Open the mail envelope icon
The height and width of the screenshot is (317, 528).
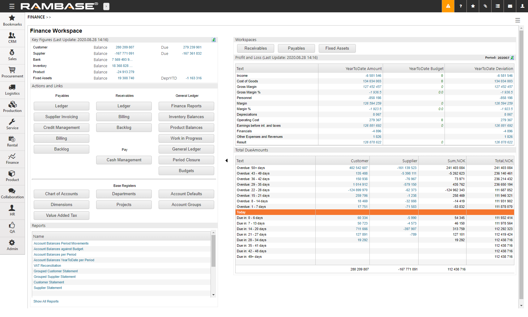coord(510,6)
